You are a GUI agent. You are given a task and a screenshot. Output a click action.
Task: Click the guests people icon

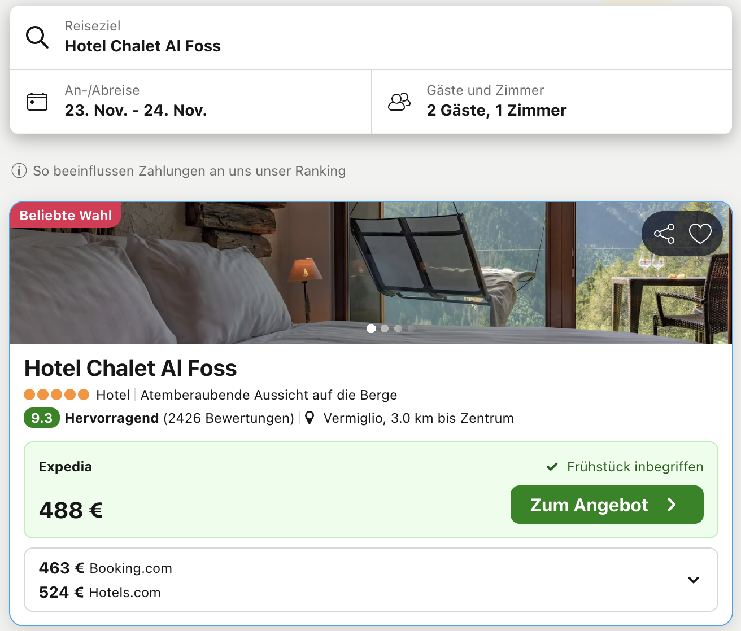click(x=399, y=102)
